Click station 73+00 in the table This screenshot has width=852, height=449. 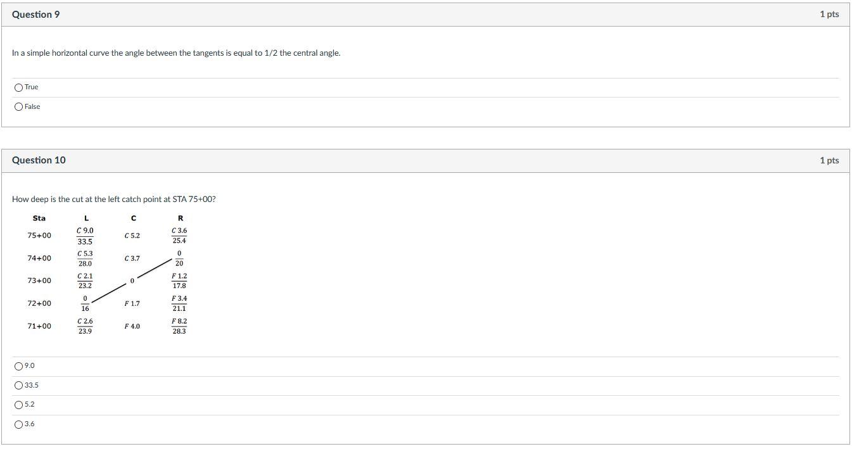pos(39,281)
